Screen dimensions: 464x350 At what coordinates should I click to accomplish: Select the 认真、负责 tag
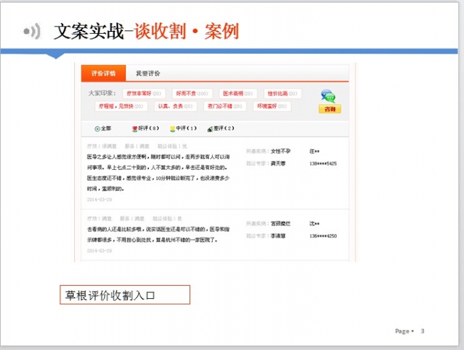(x=175, y=106)
